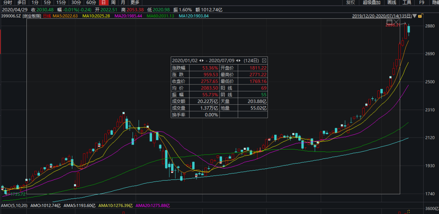Open the 复权 adjustment option
The image size is (439, 214).
(350, 2)
